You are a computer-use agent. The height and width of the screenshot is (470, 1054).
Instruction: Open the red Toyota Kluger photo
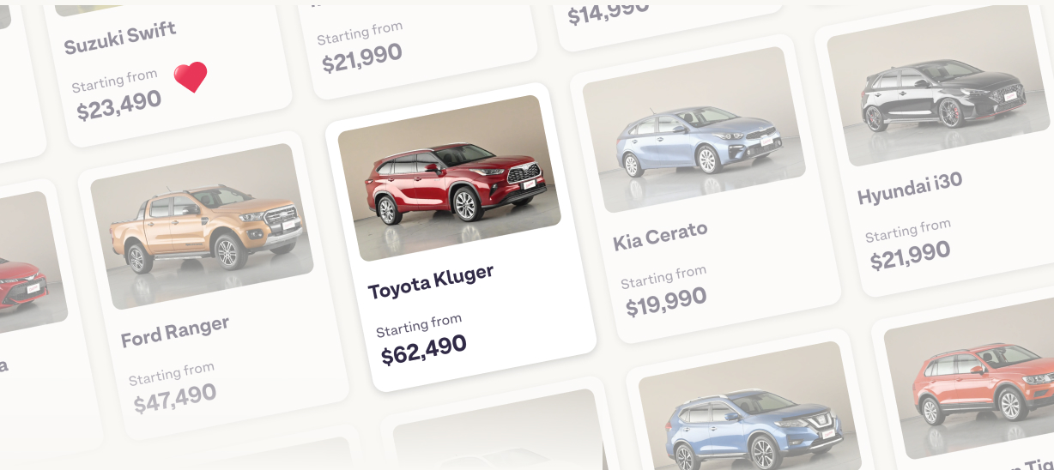pyautogui.click(x=449, y=178)
